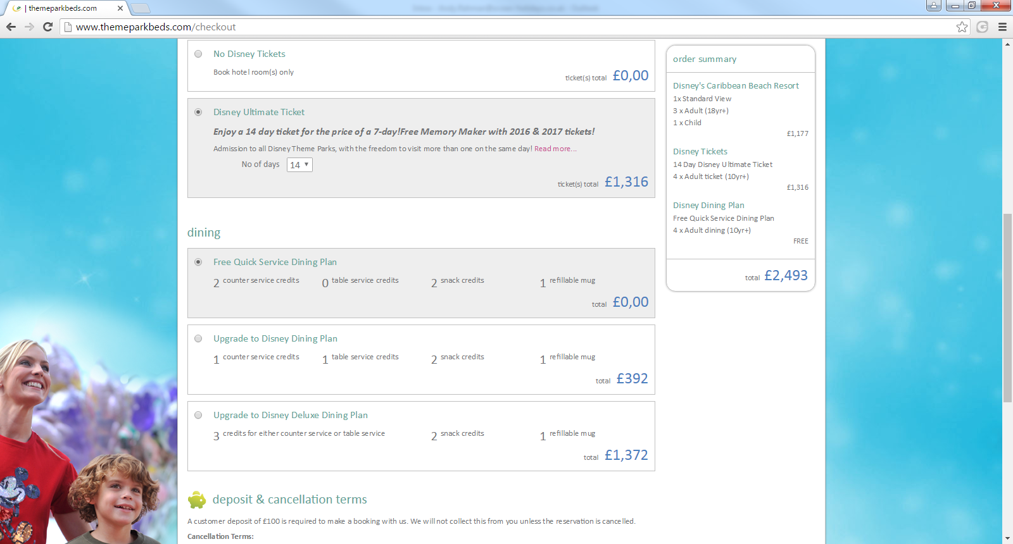
Task: Click the Chrome user profile icon
Action: point(933,6)
